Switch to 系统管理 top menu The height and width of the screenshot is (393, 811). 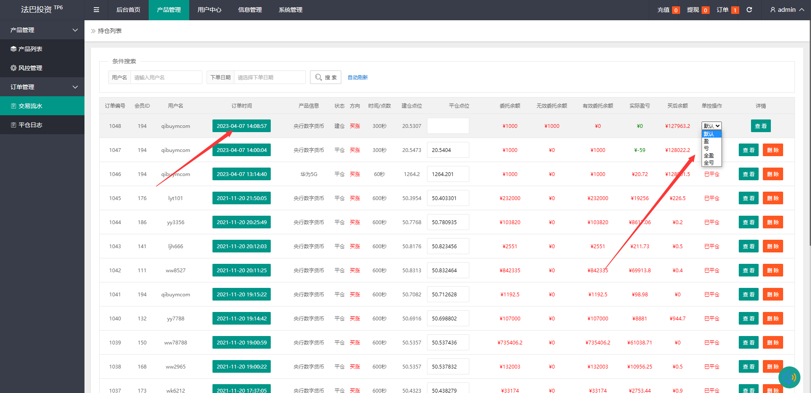pos(291,10)
